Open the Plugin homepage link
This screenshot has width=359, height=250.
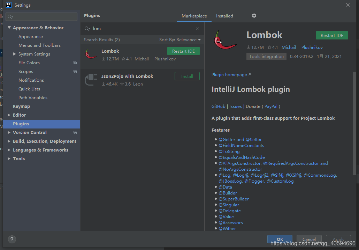231,74
